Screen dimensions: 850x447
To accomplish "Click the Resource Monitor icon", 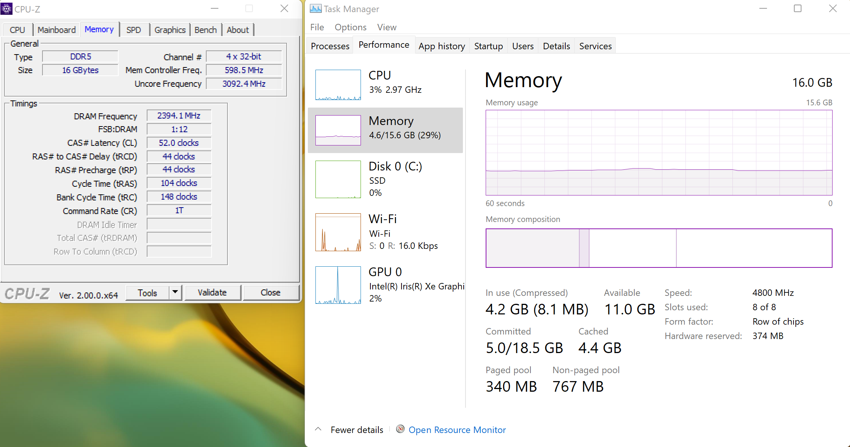I will pyautogui.click(x=400, y=429).
